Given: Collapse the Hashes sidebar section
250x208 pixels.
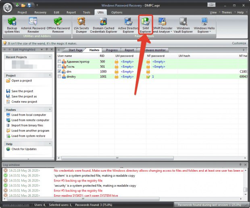Looking at the screenshot, I should pyautogui.click(x=50, y=109).
